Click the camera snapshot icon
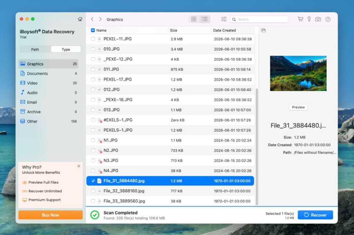Image resolution: width=354 pixels, height=235 pixels. 318,19
